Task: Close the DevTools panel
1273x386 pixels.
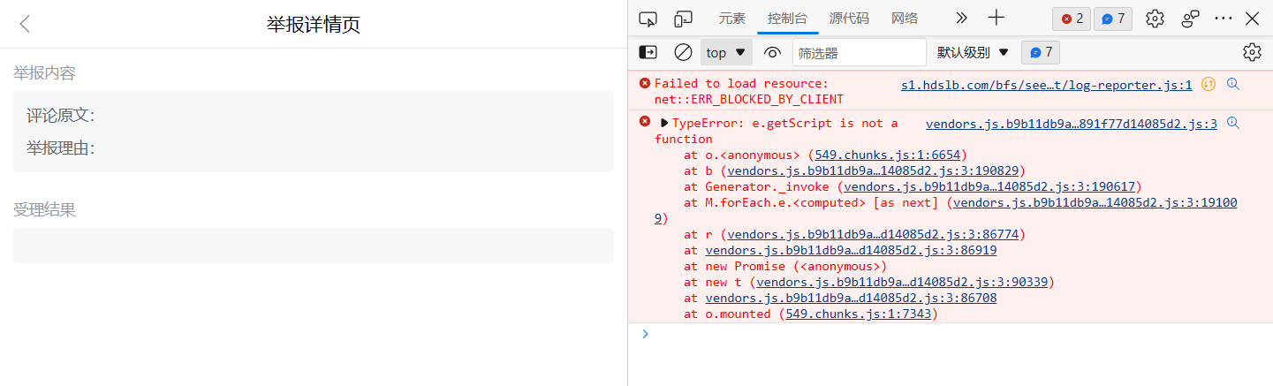Action: pos(1253,18)
